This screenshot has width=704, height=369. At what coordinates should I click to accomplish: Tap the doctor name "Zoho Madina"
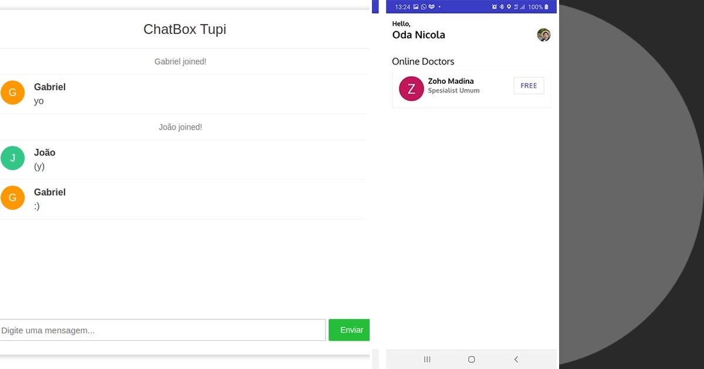(451, 81)
